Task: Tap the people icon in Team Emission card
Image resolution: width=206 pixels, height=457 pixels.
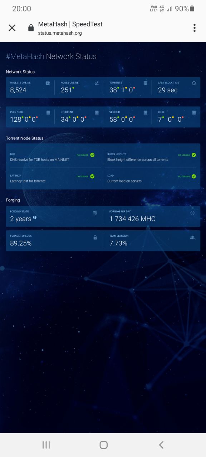Action: (192, 237)
